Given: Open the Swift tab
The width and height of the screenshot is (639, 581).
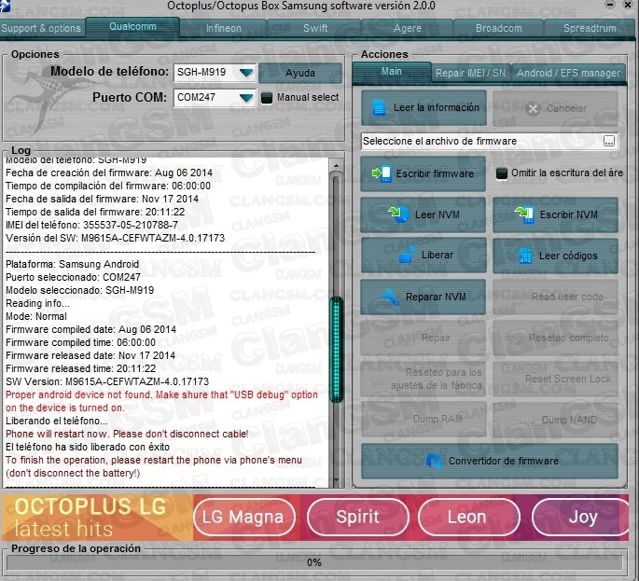Looking at the screenshot, I should point(315,28).
